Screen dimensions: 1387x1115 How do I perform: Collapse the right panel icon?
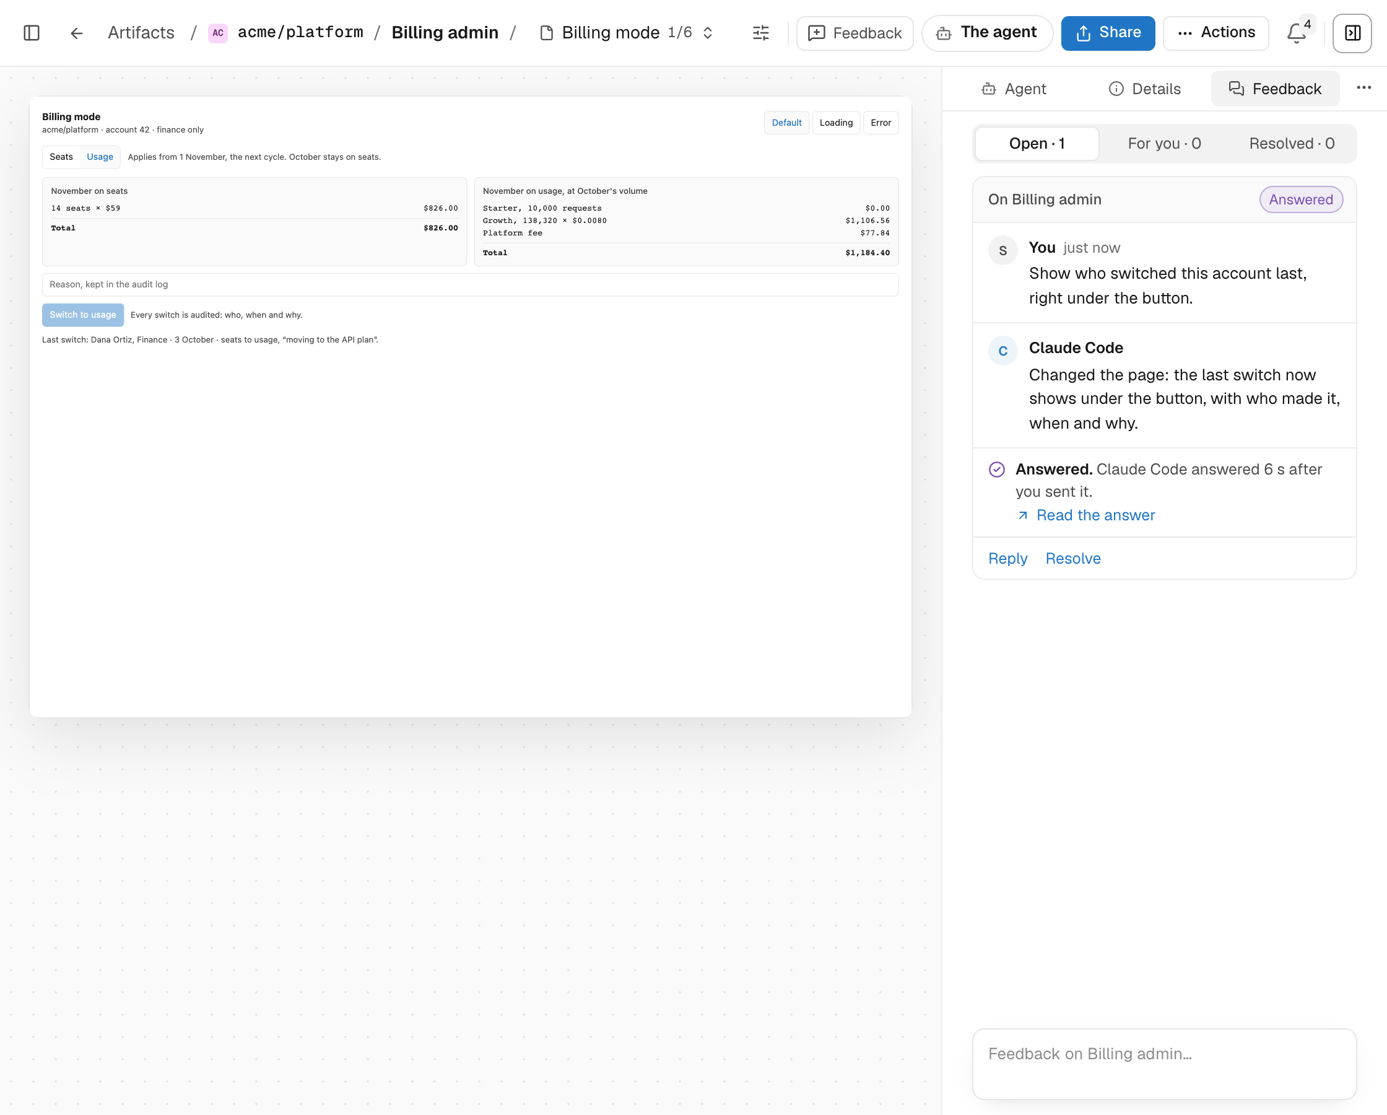[1352, 33]
